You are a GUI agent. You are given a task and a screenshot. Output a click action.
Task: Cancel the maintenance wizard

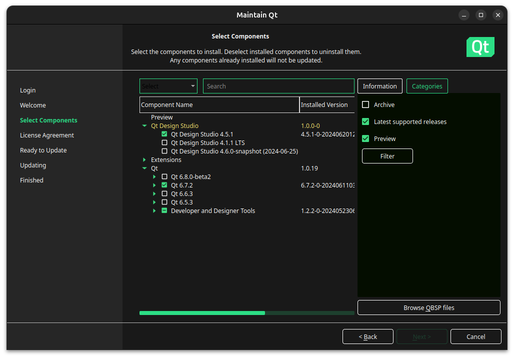tap(475, 336)
